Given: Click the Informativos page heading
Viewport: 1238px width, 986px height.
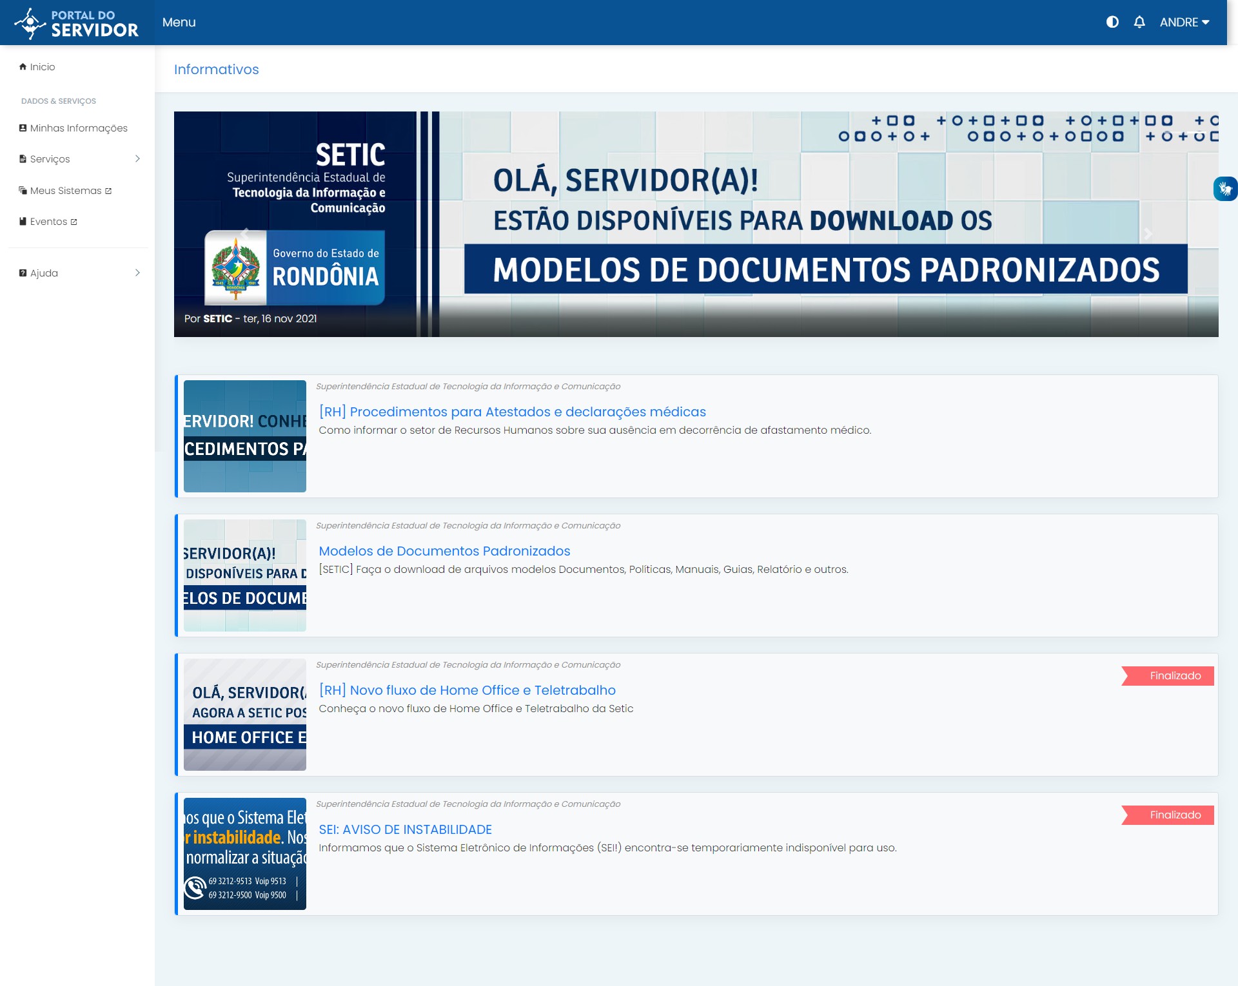Looking at the screenshot, I should point(217,70).
